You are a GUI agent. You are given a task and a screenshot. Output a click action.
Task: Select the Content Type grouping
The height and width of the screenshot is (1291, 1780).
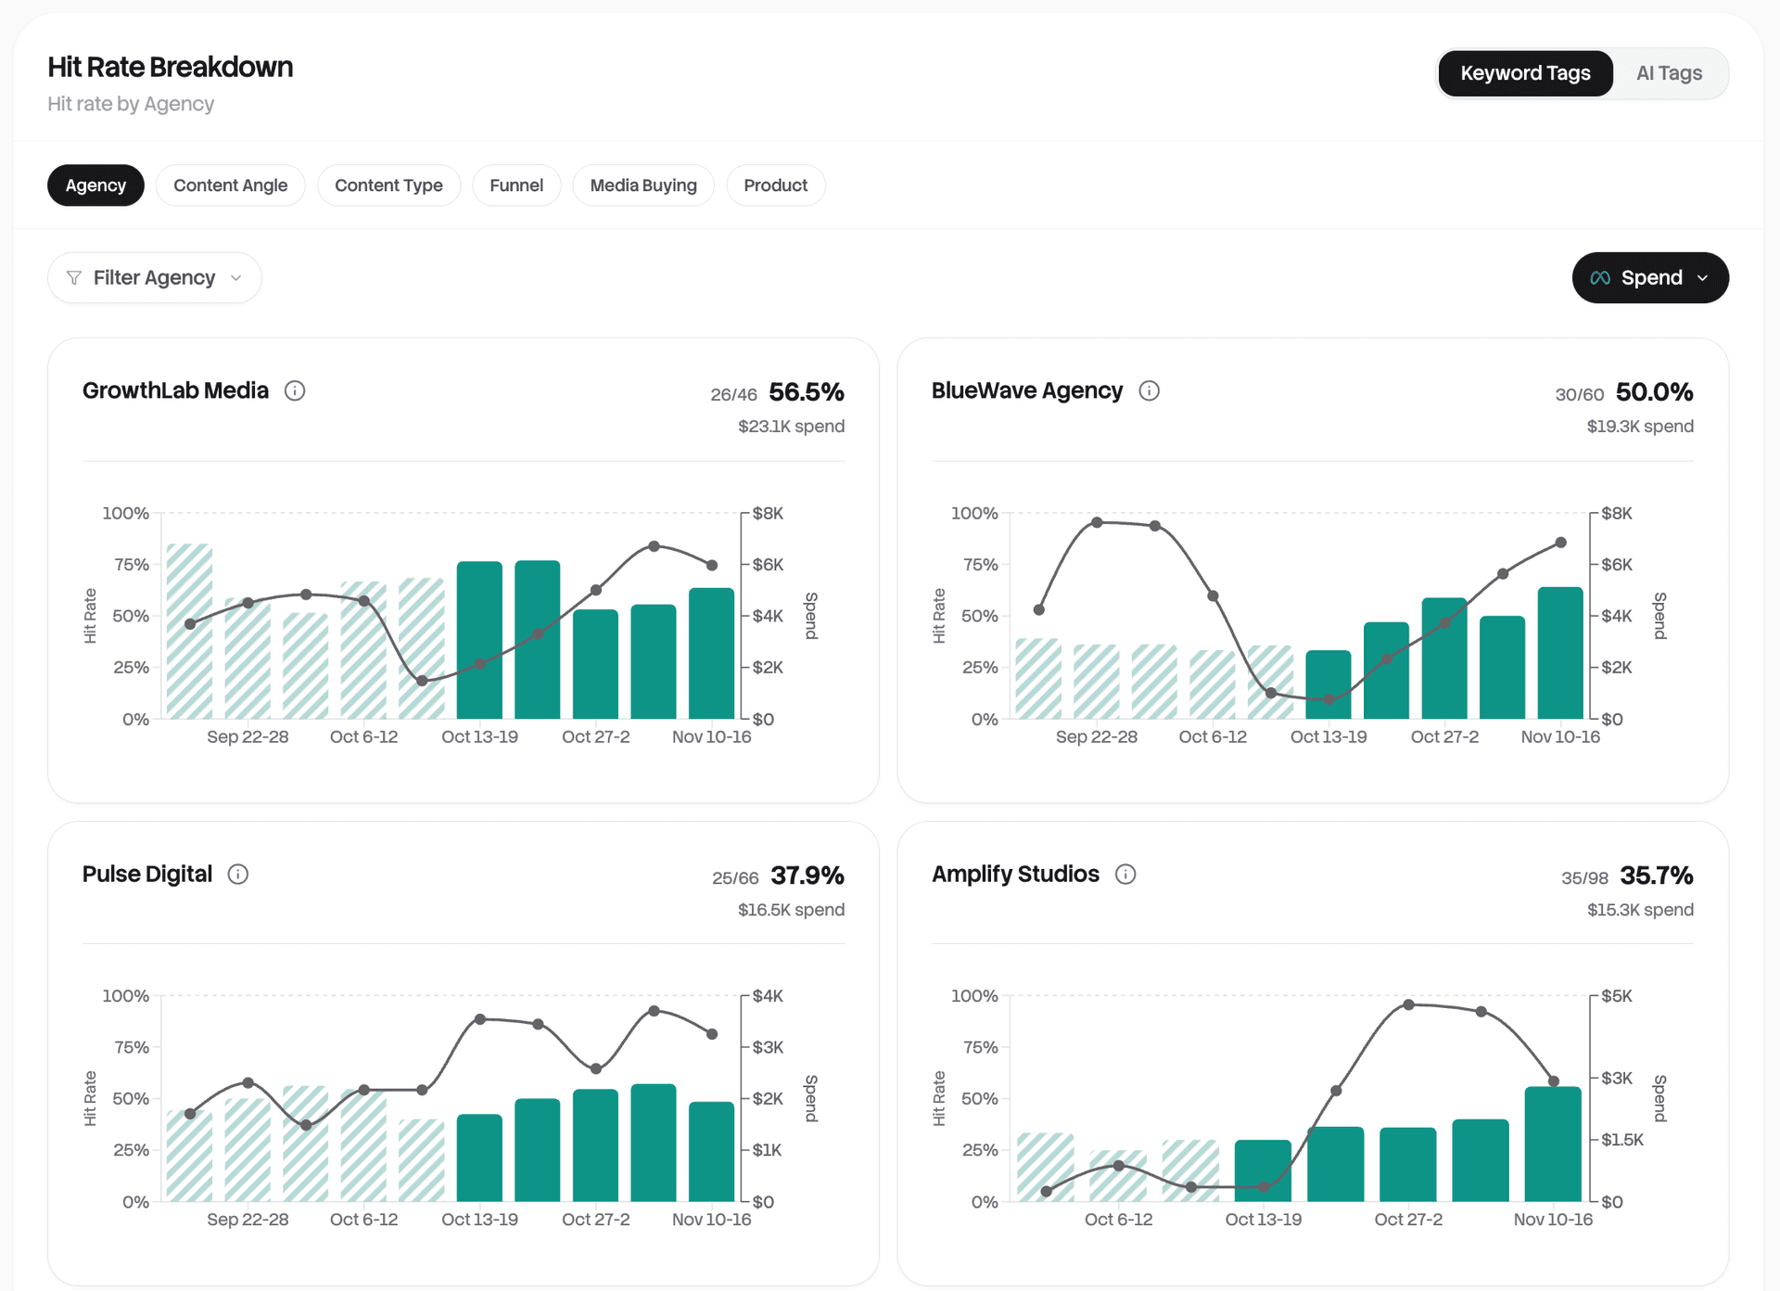pyautogui.click(x=388, y=185)
